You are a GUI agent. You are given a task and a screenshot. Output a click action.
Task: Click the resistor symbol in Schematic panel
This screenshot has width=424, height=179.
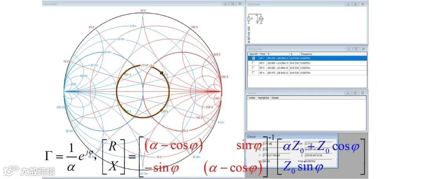pyautogui.click(x=249, y=19)
